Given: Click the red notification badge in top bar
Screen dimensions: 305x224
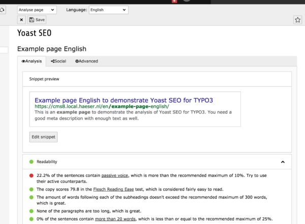Looking at the screenshot, I should point(174,2).
